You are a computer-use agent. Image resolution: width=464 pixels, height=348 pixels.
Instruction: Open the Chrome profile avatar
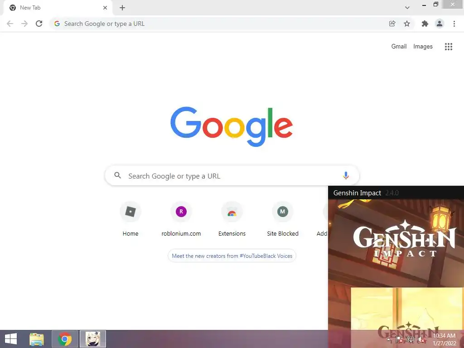coord(440,24)
